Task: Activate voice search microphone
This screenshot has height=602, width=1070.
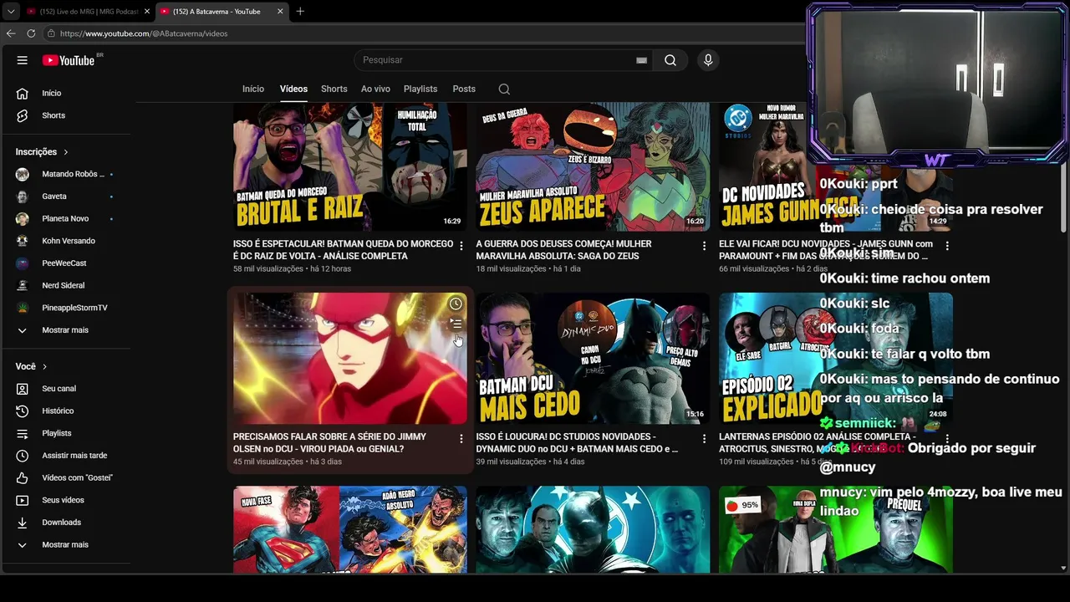Action: 708,60
